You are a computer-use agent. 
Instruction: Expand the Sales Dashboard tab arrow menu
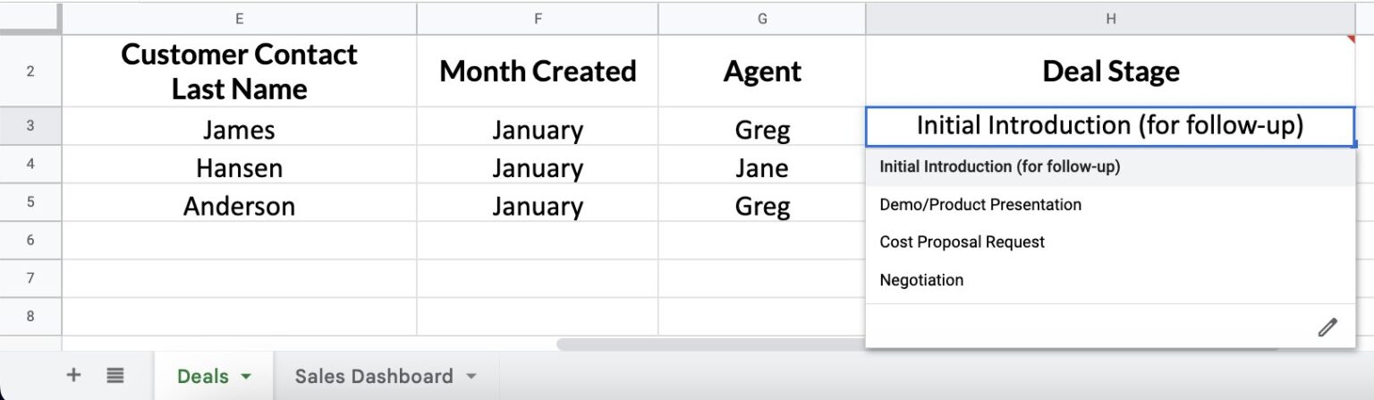tap(471, 377)
